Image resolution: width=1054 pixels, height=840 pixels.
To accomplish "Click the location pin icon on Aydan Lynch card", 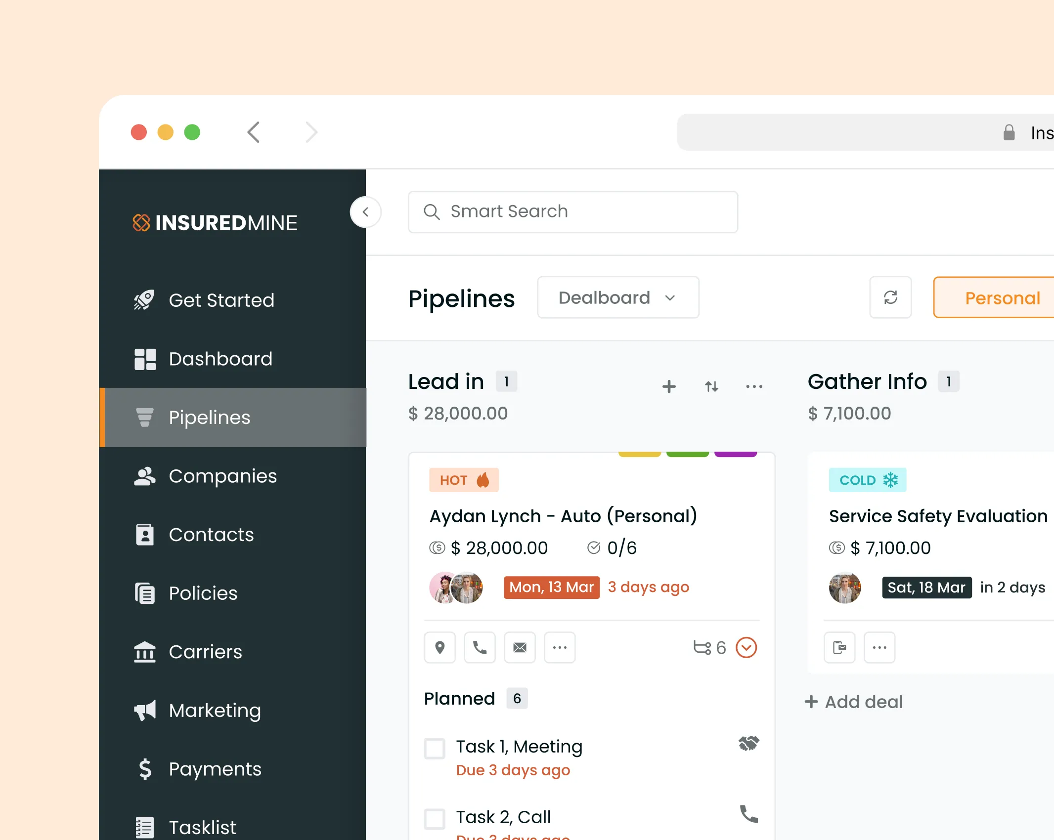I will 439,647.
